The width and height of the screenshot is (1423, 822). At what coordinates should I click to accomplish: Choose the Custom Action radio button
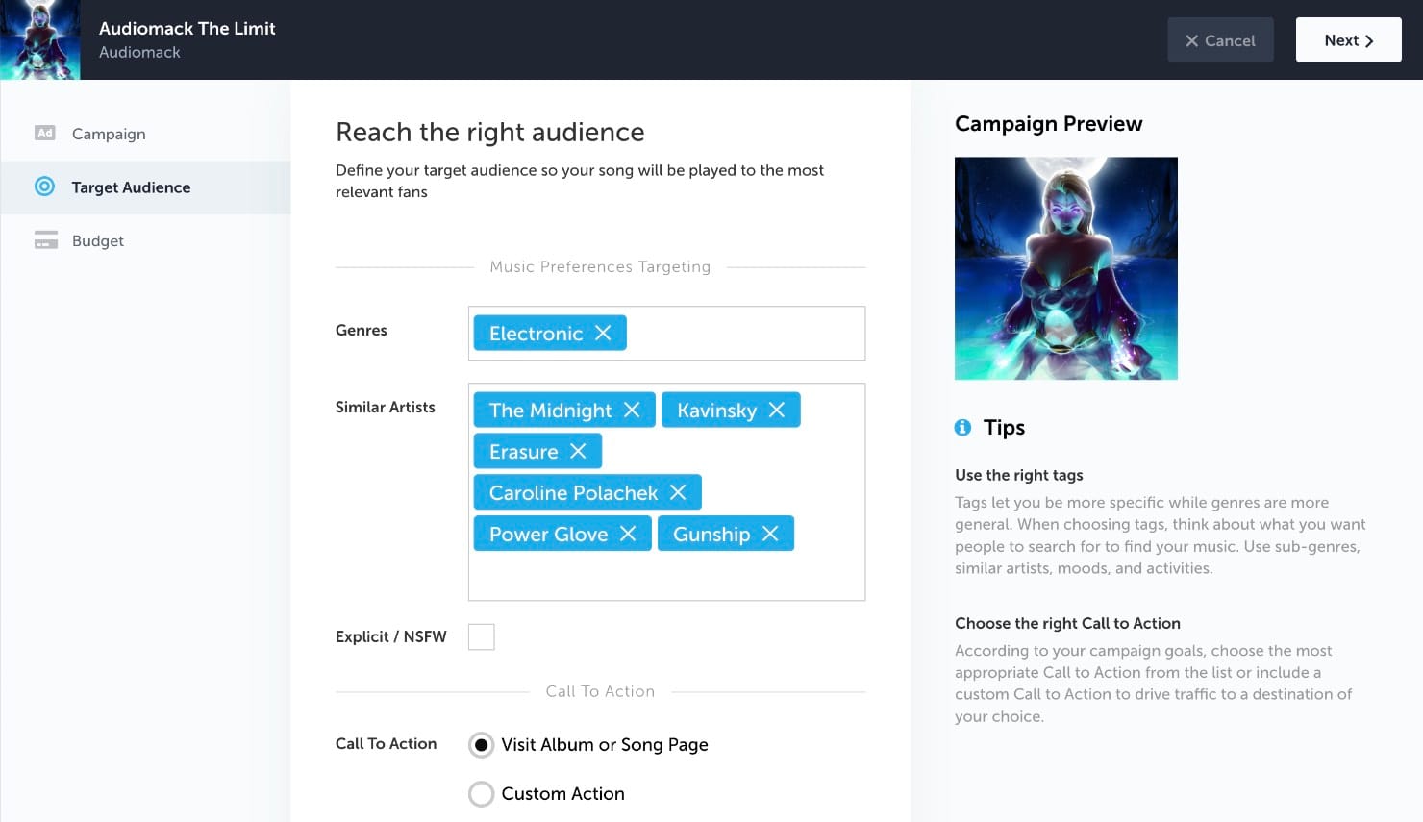[481, 794]
